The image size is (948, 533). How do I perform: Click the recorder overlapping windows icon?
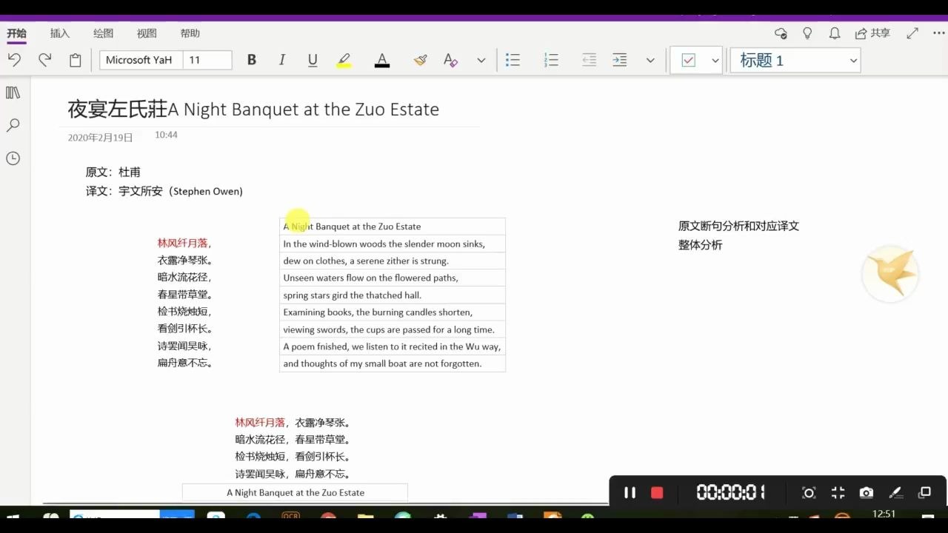click(x=924, y=493)
